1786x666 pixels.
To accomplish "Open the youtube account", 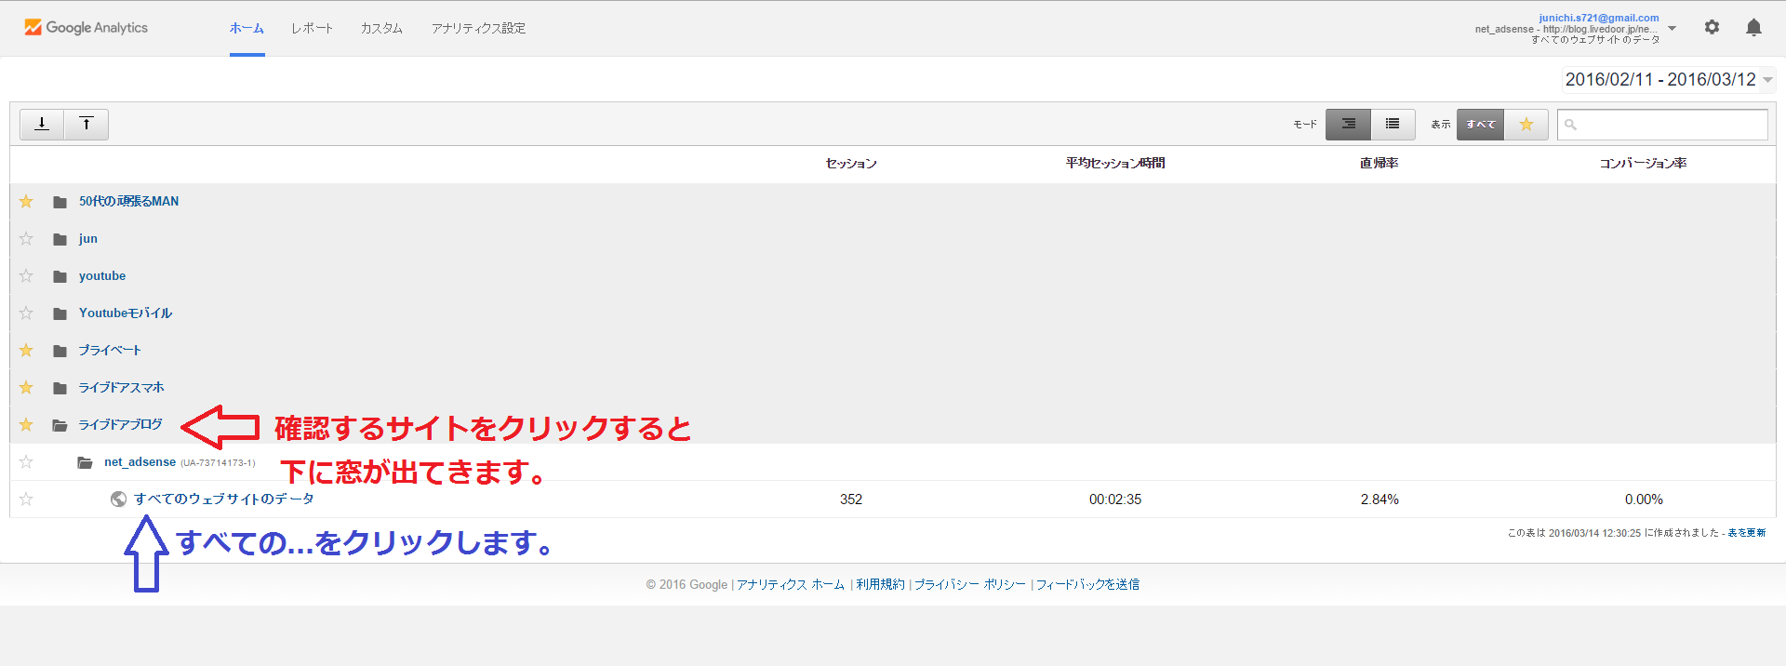I will click(102, 276).
